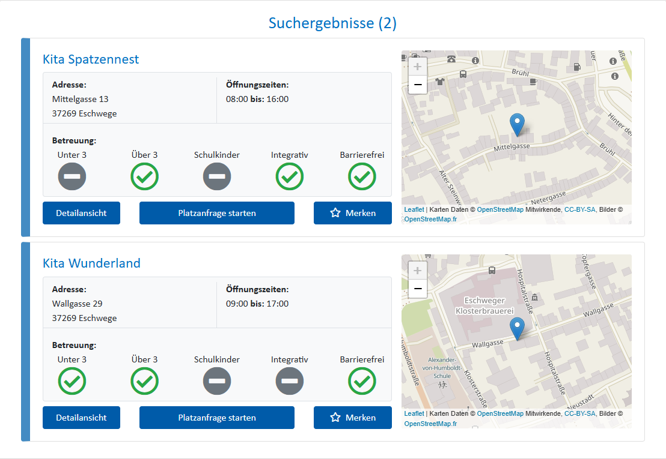Viewport: 666px width, 459px height.
Task: Open the Kita Wunderland heading
Action: [x=91, y=263]
